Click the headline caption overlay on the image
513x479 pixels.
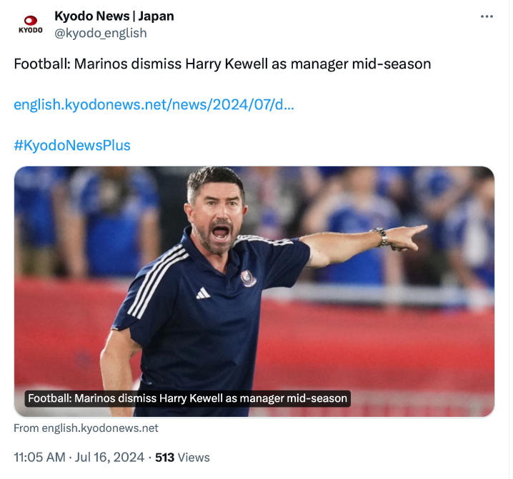click(187, 398)
